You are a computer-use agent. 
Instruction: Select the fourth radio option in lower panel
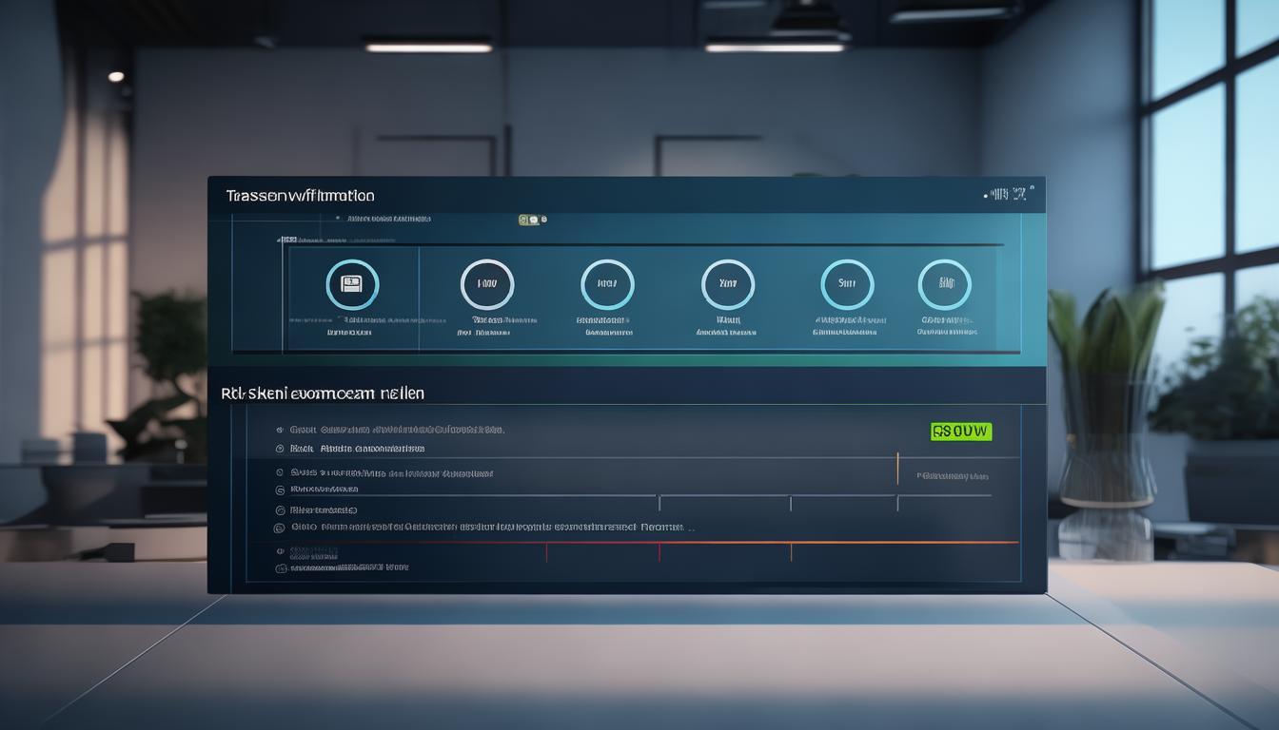coord(280,490)
